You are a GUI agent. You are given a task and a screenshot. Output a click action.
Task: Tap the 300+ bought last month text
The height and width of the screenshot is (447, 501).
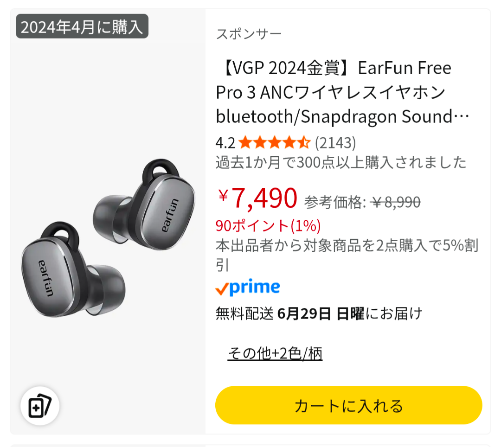pos(341,162)
